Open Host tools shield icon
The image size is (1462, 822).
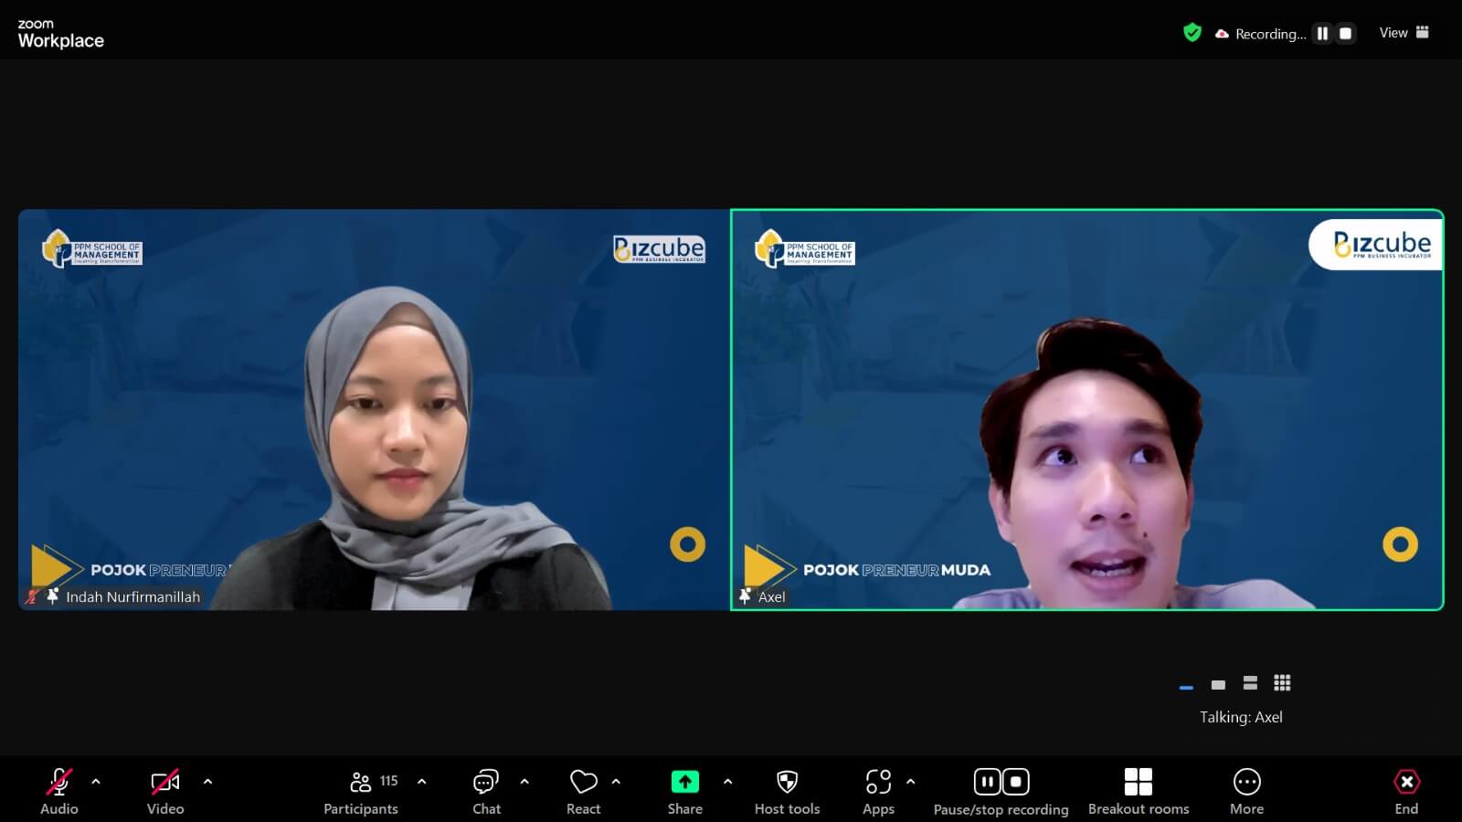[x=787, y=791]
